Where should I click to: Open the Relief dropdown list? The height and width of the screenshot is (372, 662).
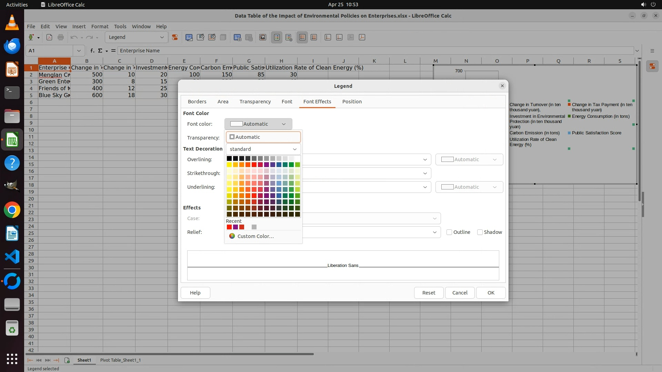click(x=434, y=232)
